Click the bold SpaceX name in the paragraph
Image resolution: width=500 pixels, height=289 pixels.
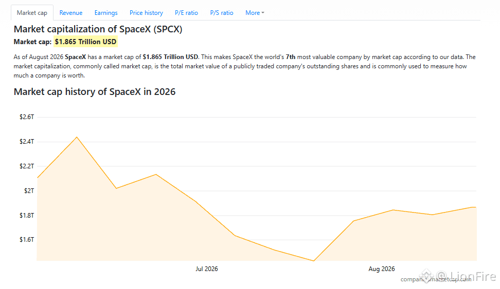[75, 57]
